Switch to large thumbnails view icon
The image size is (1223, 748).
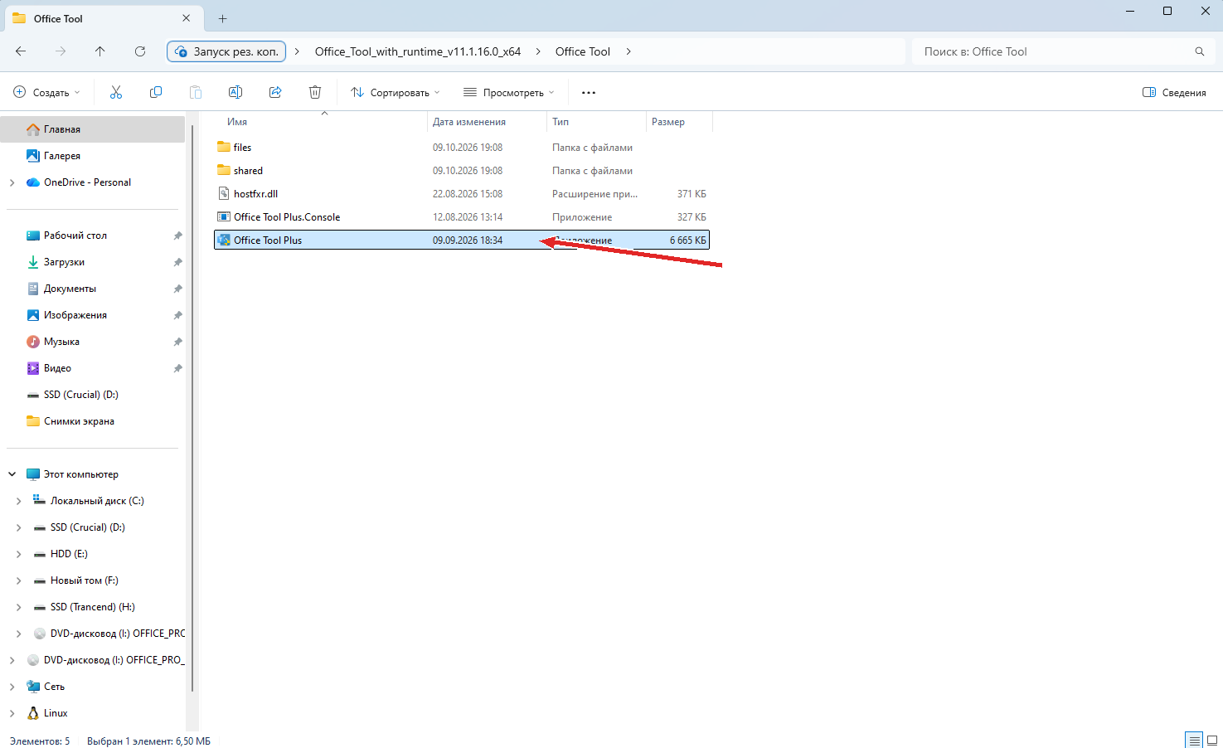[1211, 741]
